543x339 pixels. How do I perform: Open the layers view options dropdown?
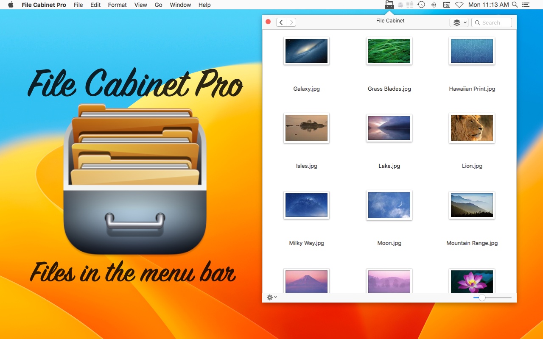pos(459,22)
